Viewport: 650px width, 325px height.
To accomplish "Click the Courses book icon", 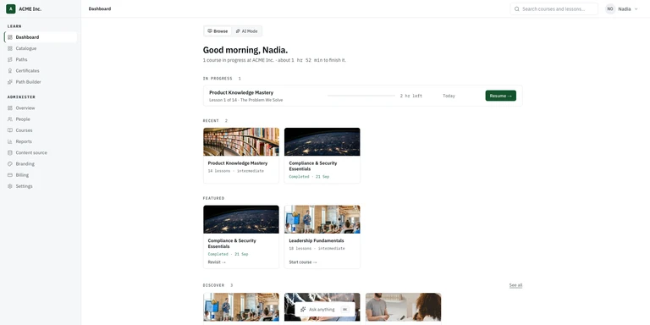I will coord(10,130).
